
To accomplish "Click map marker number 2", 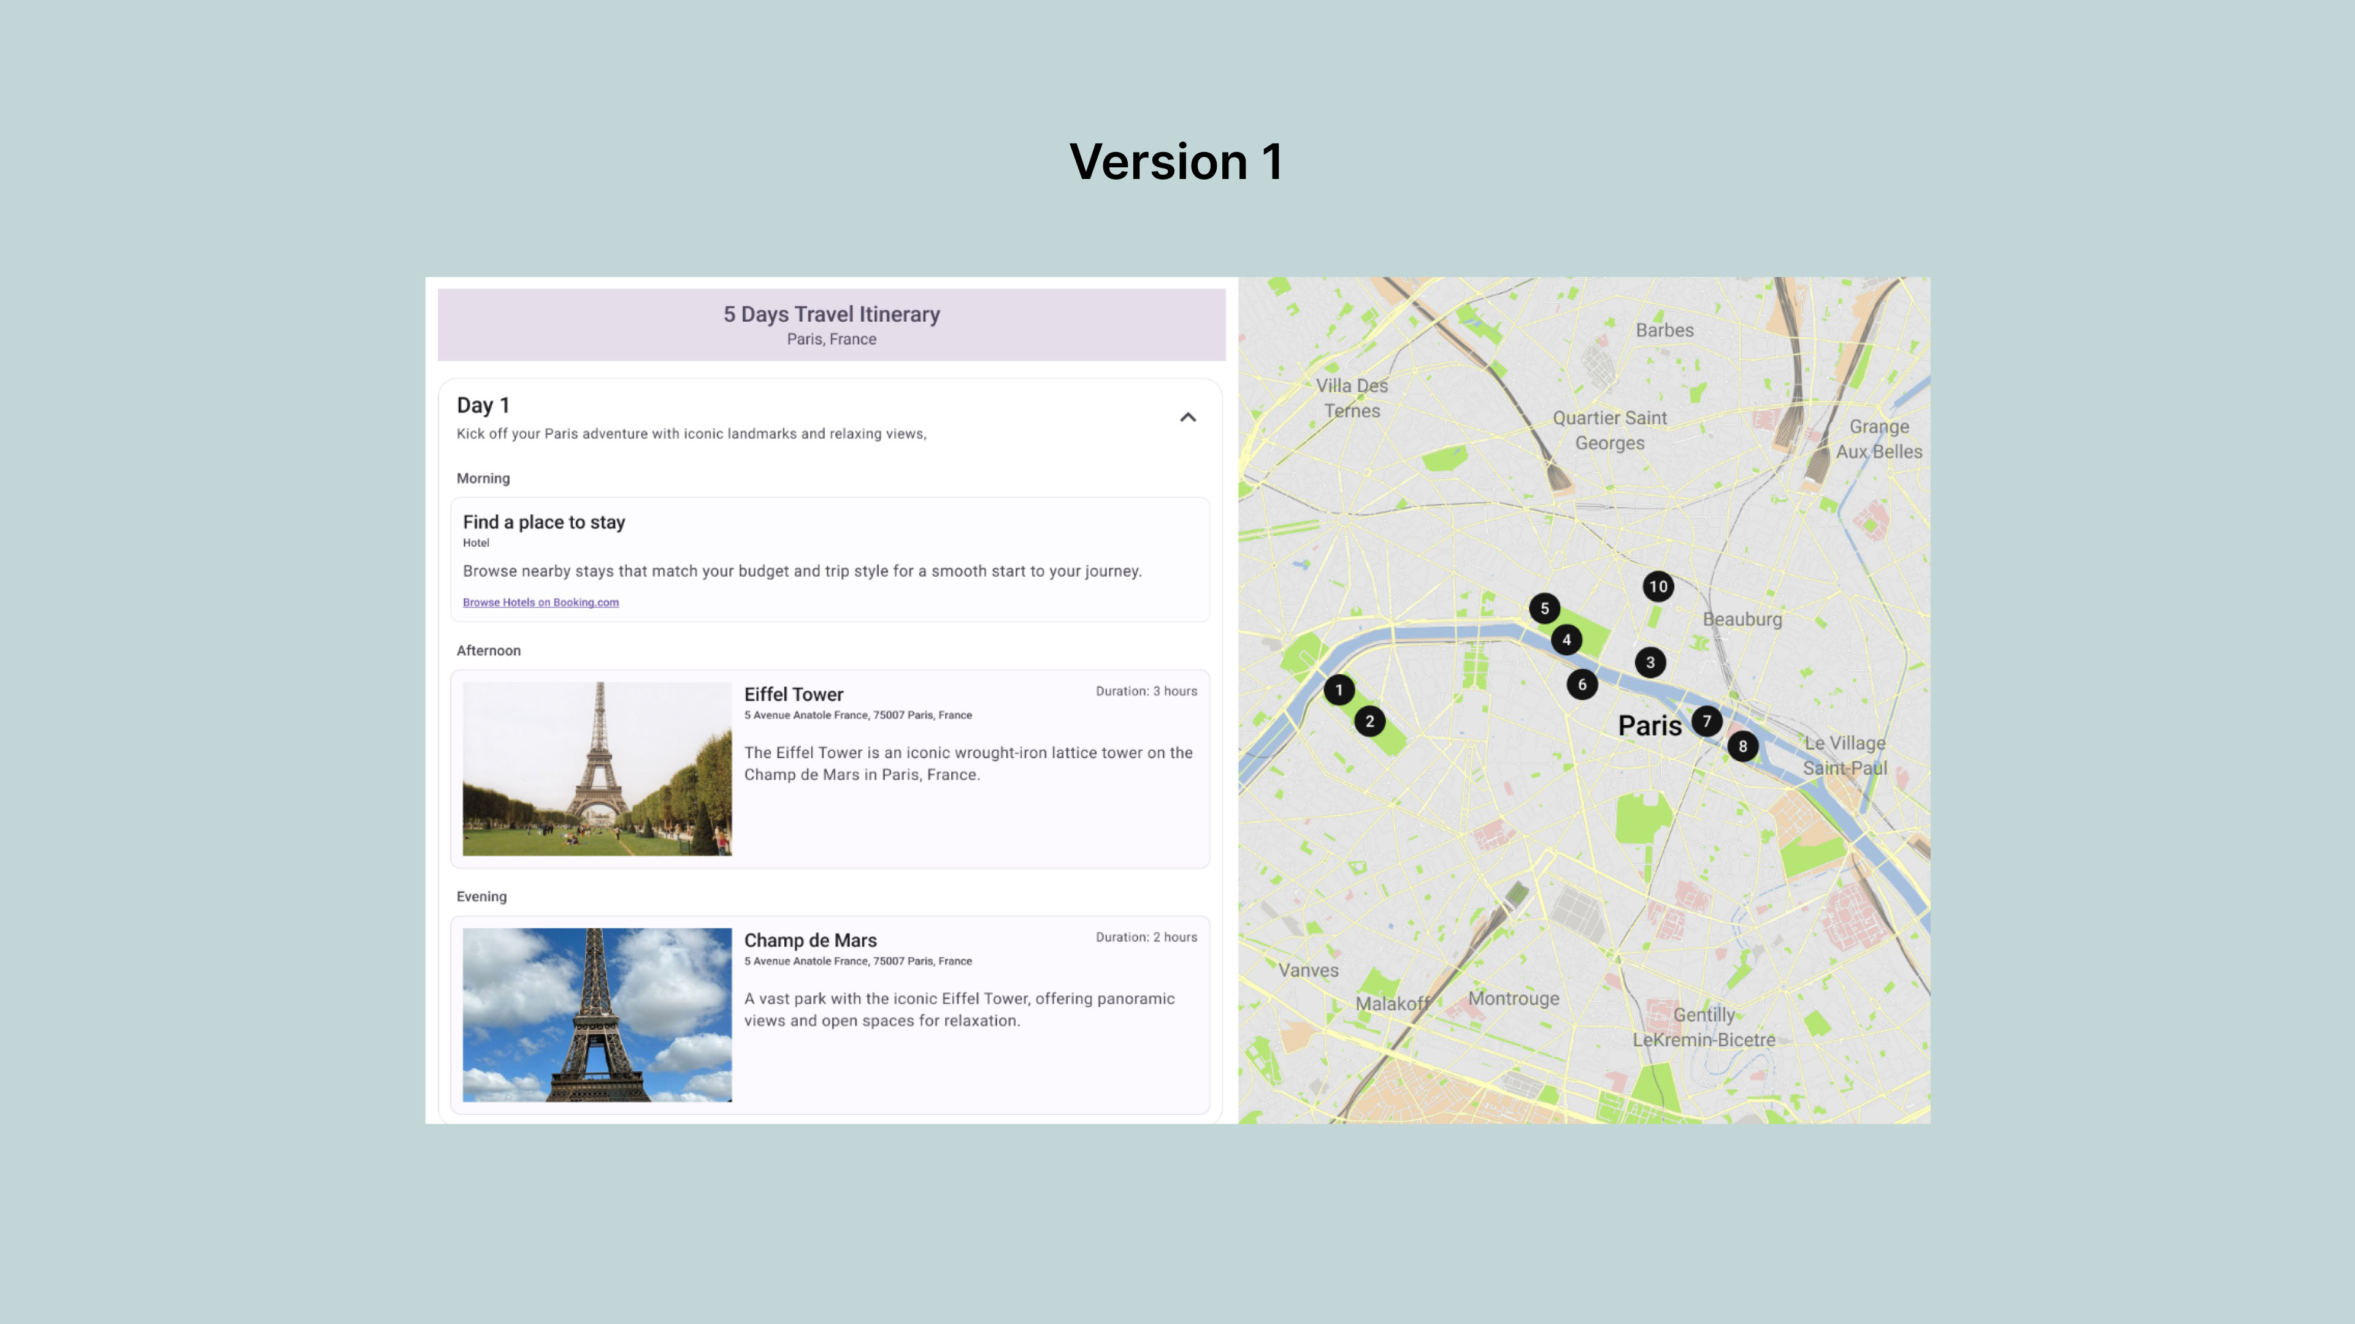I will [1369, 721].
